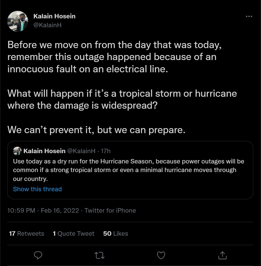Image resolution: width=261 pixels, height=266 pixels.
Task: Click the Show this thread link
Action: tap(37, 189)
